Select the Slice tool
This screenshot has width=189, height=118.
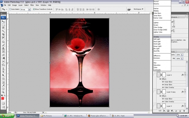click(x=3, y=38)
